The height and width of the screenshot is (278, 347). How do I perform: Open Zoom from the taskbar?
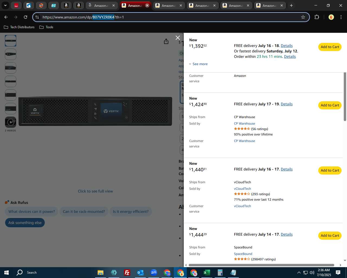click(x=154, y=273)
